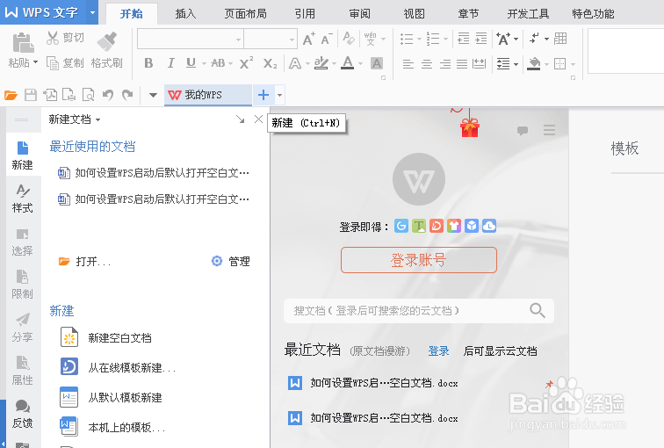Toggle Bold formatting

[x=148, y=63]
